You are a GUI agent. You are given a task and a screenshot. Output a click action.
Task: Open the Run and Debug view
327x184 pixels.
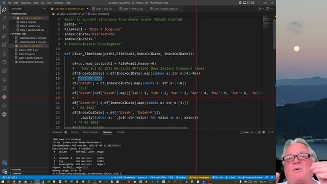click(4, 36)
